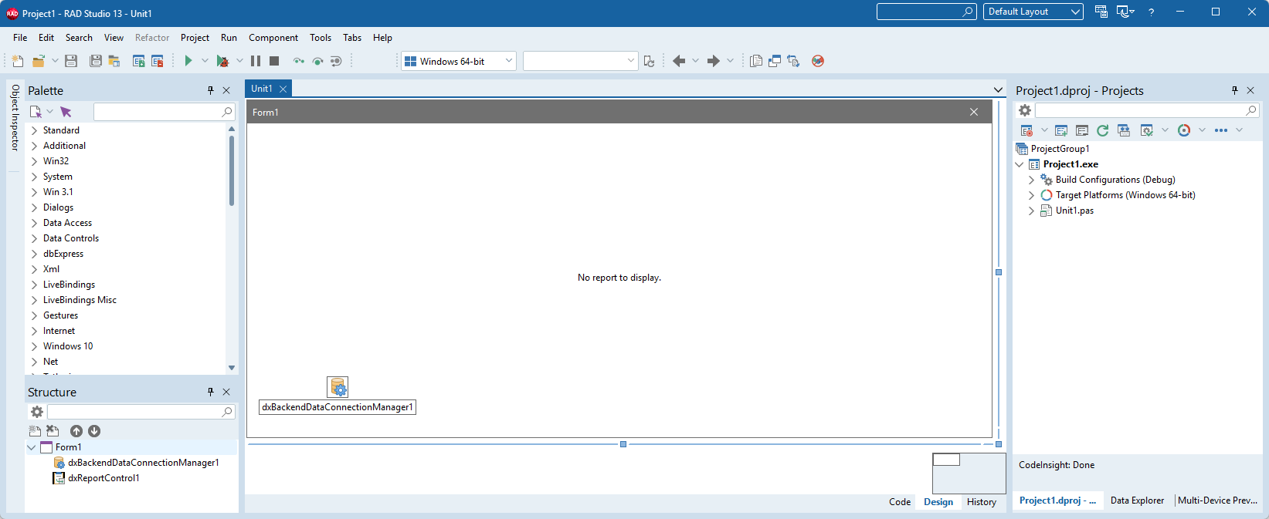
Task: Click Remove file from project icon
Action: point(158,61)
